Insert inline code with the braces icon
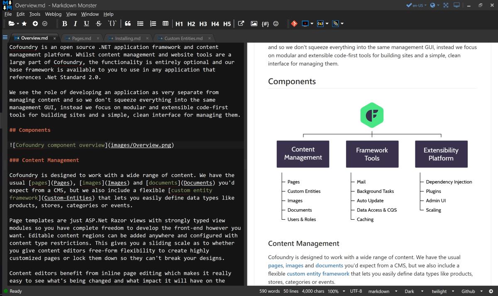 [112, 24]
